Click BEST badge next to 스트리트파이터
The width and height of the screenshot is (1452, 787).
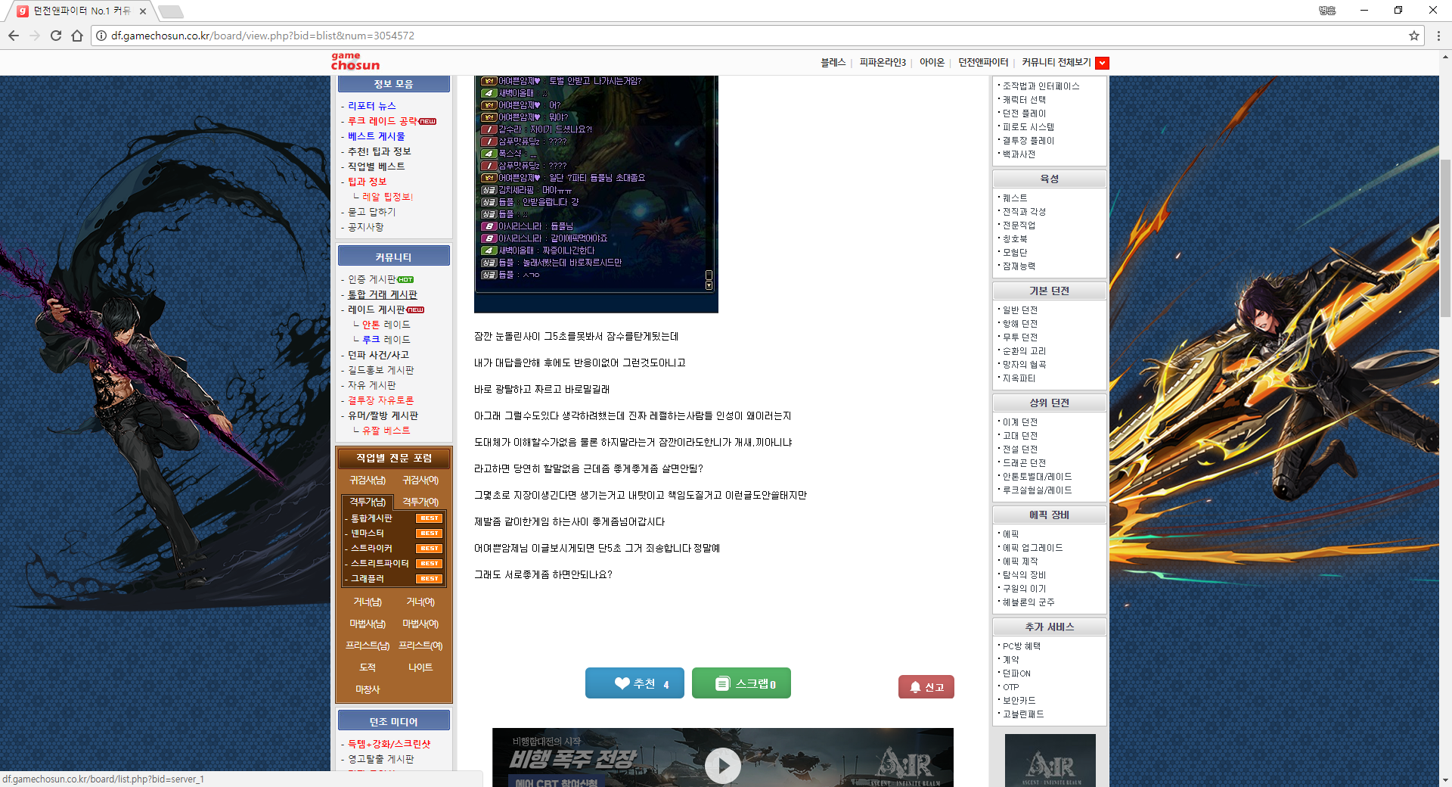430,564
